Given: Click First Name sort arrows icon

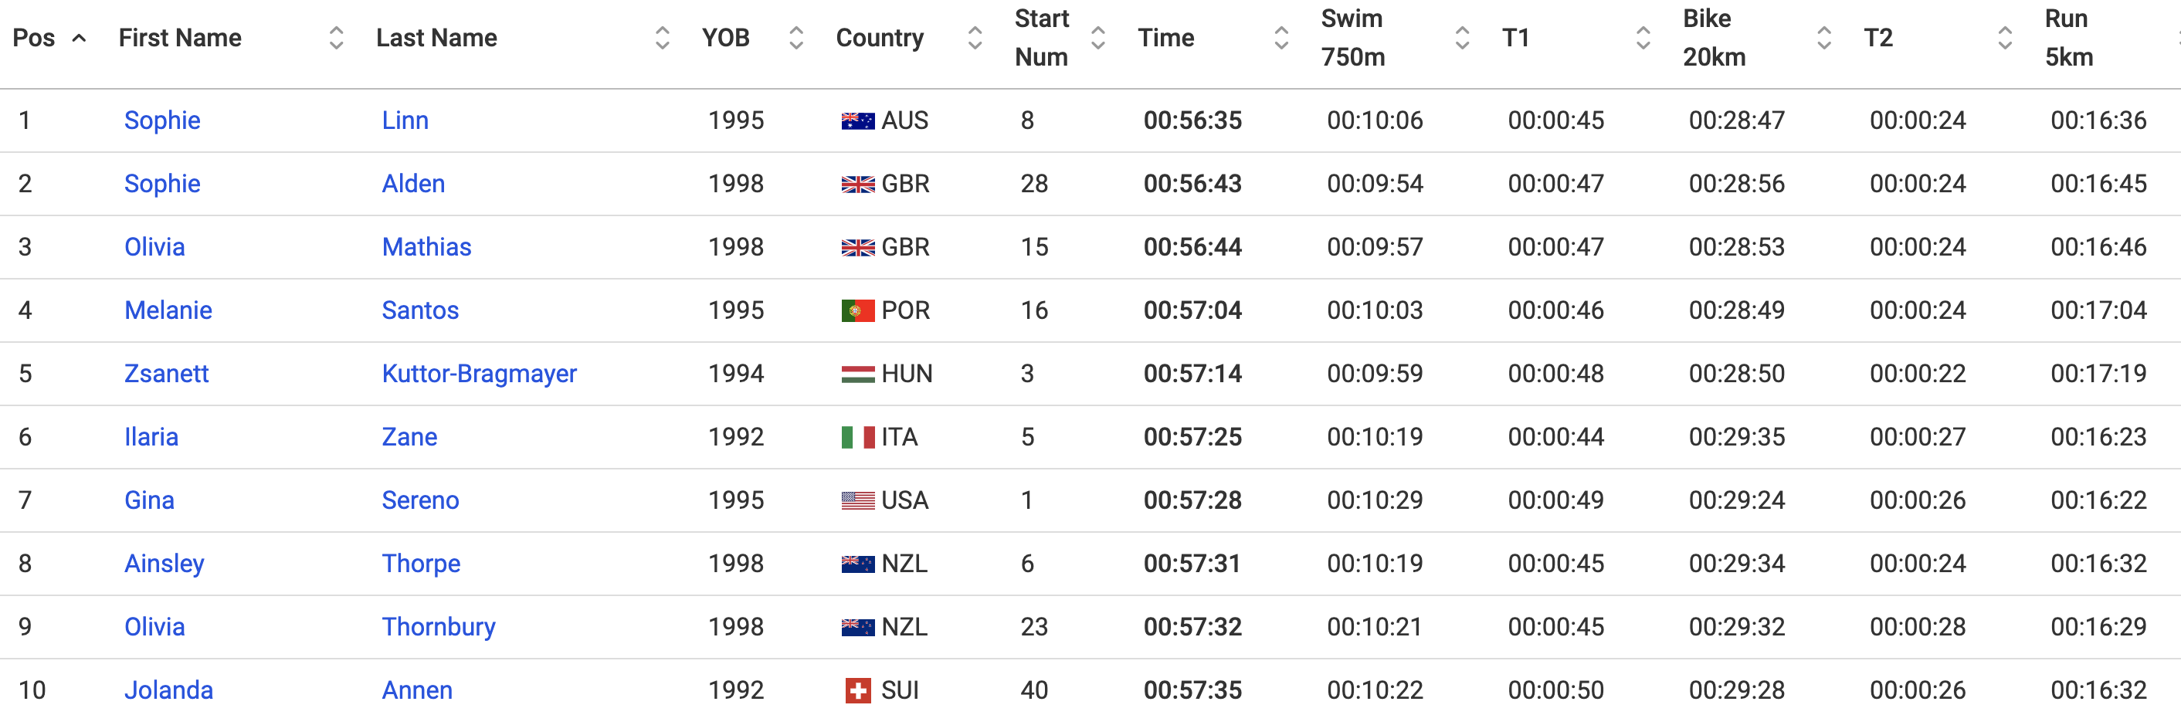Looking at the screenshot, I should coord(336,38).
